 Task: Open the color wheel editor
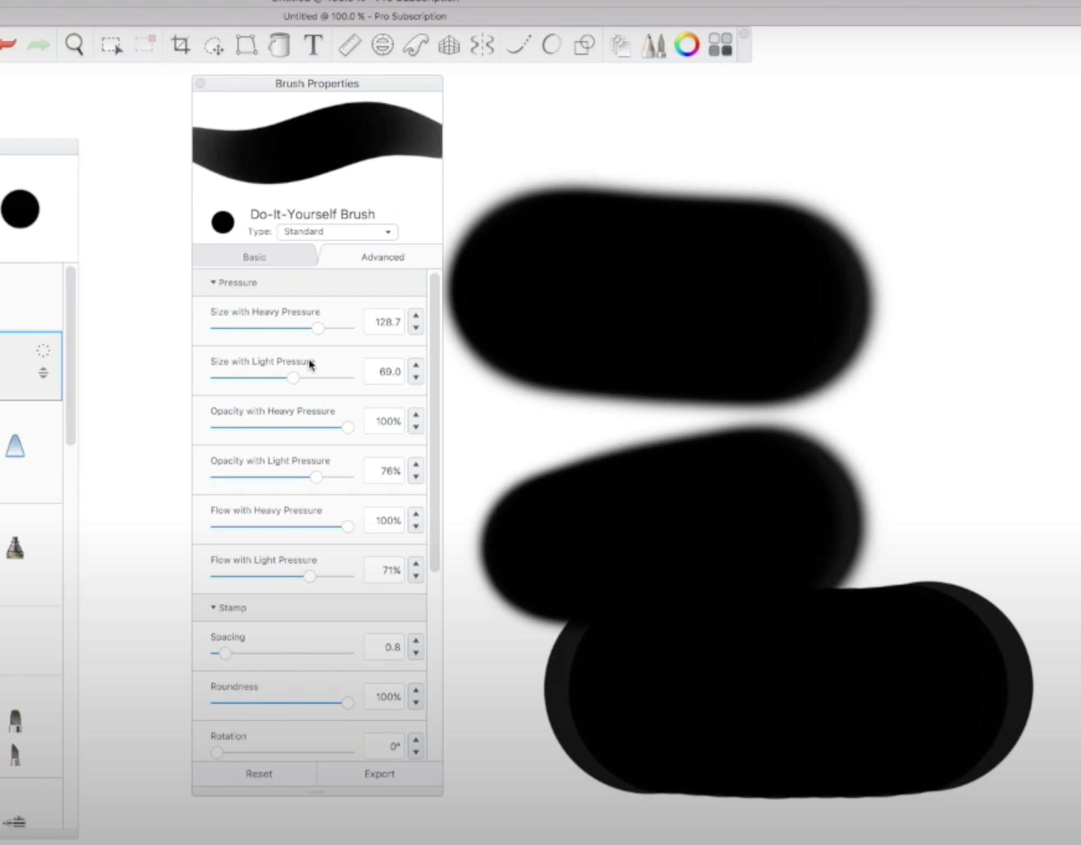click(686, 45)
